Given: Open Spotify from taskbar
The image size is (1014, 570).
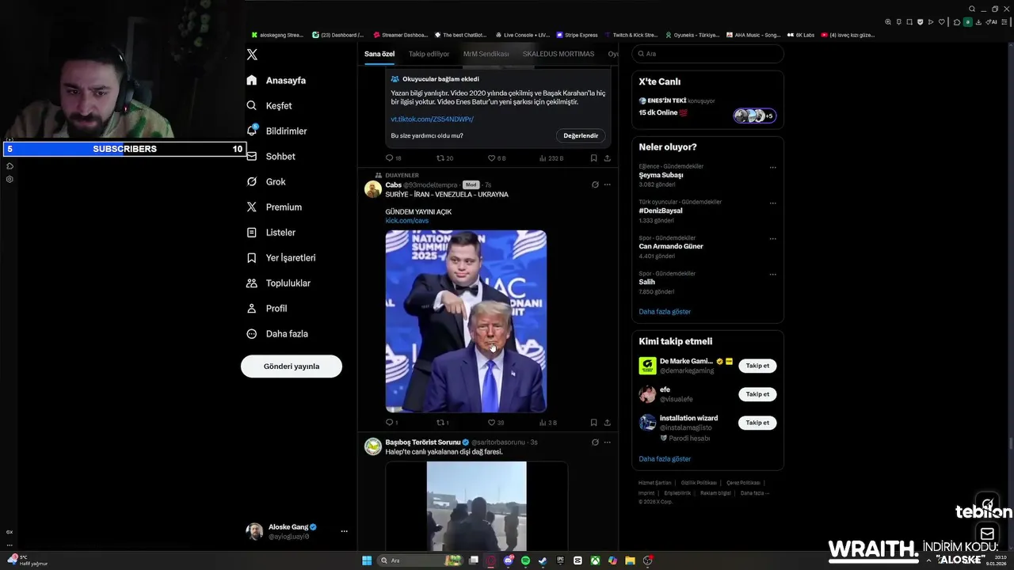Looking at the screenshot, I should tap(526, 560).
